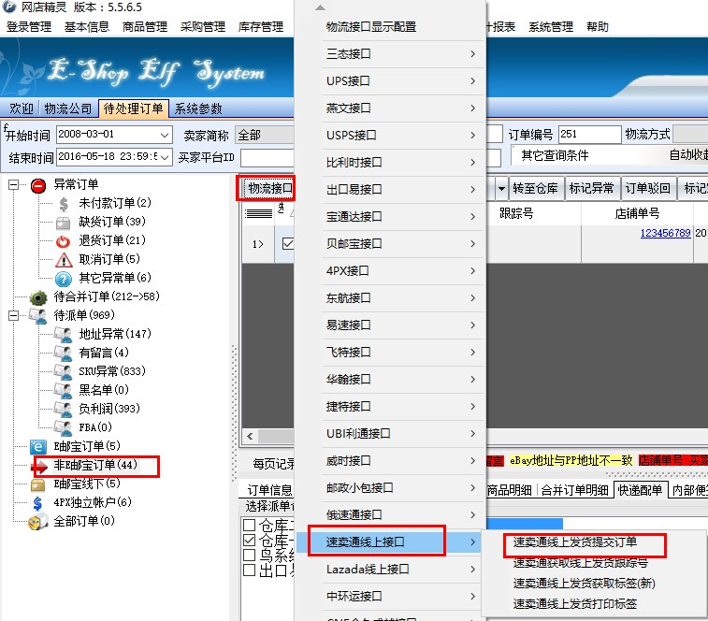Open the 开始时间 date dropdown

coord(165,135)
